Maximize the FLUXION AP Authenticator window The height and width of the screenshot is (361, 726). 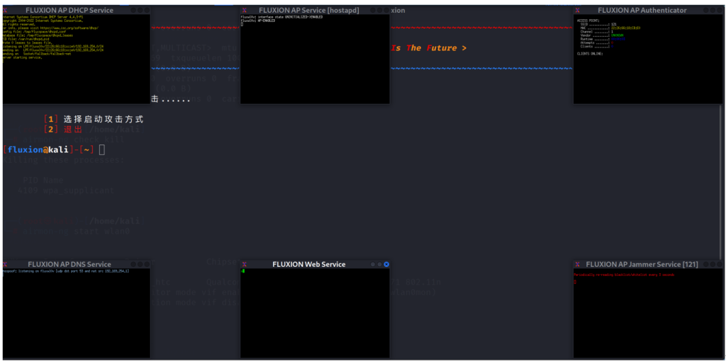(x=712, y=10)
